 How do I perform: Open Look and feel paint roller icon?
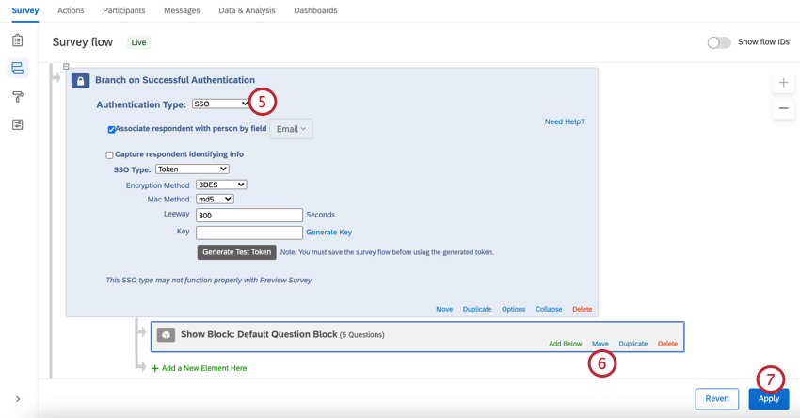tap(17, 96)
